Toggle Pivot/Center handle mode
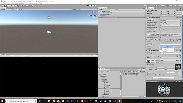The image size is (183, 103). pos(24,5)
